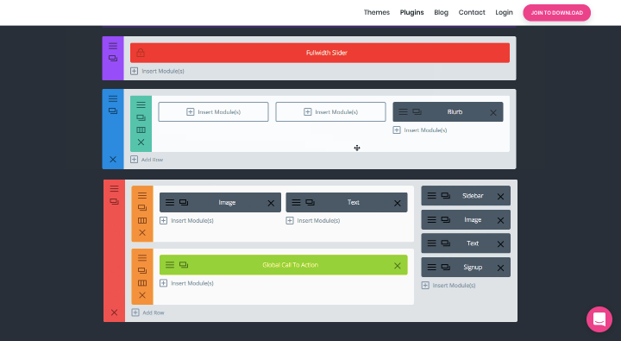Screen dimensions: 621x341
Task: Open settings of Image module below Sidebar
Action: [432, 219]
